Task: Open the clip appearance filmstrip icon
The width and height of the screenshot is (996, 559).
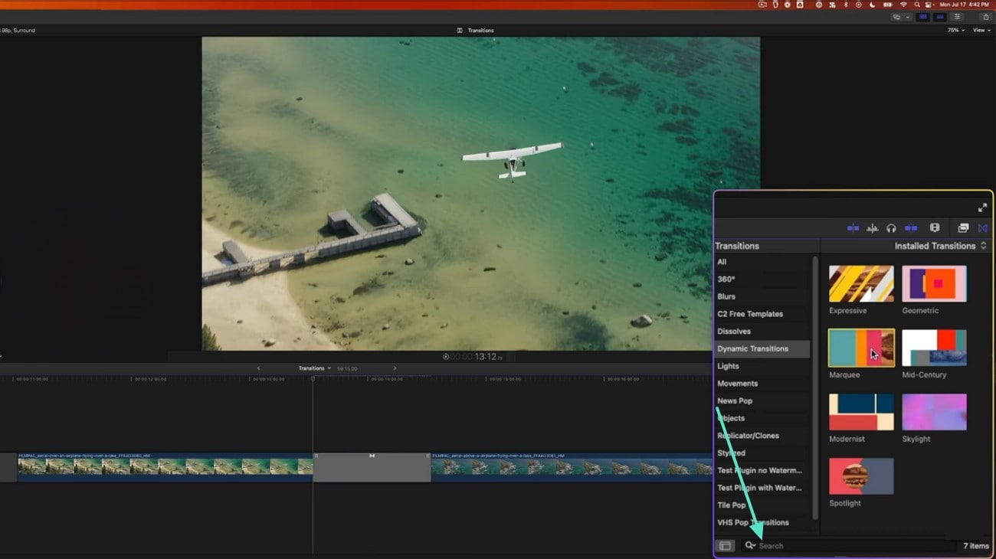Action: [935, 228]
